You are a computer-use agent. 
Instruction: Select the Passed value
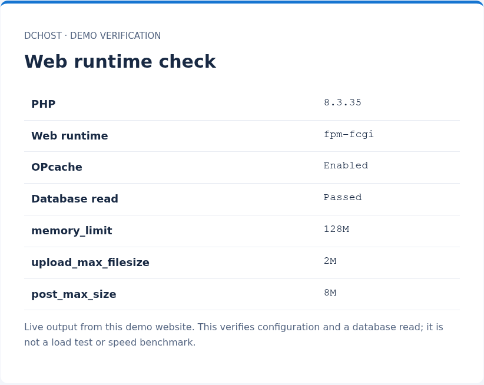click(343, 197)
